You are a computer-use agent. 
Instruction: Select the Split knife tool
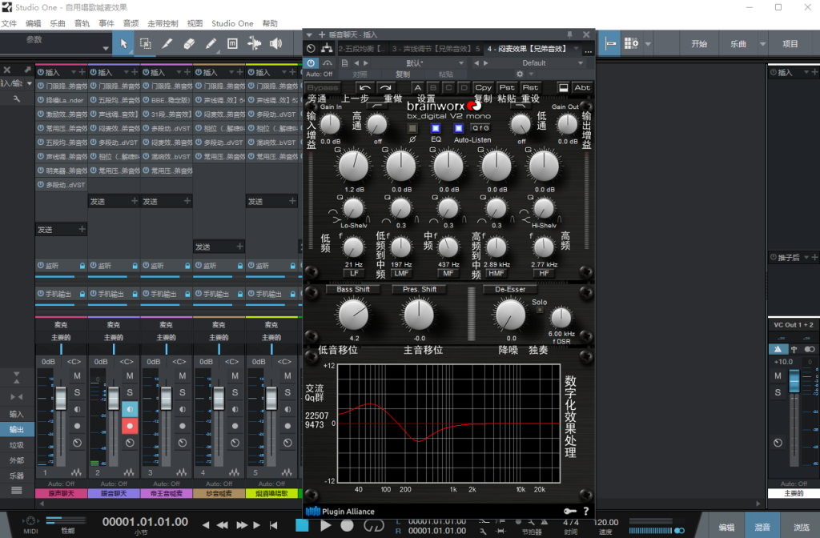click(x=167, y=44)
